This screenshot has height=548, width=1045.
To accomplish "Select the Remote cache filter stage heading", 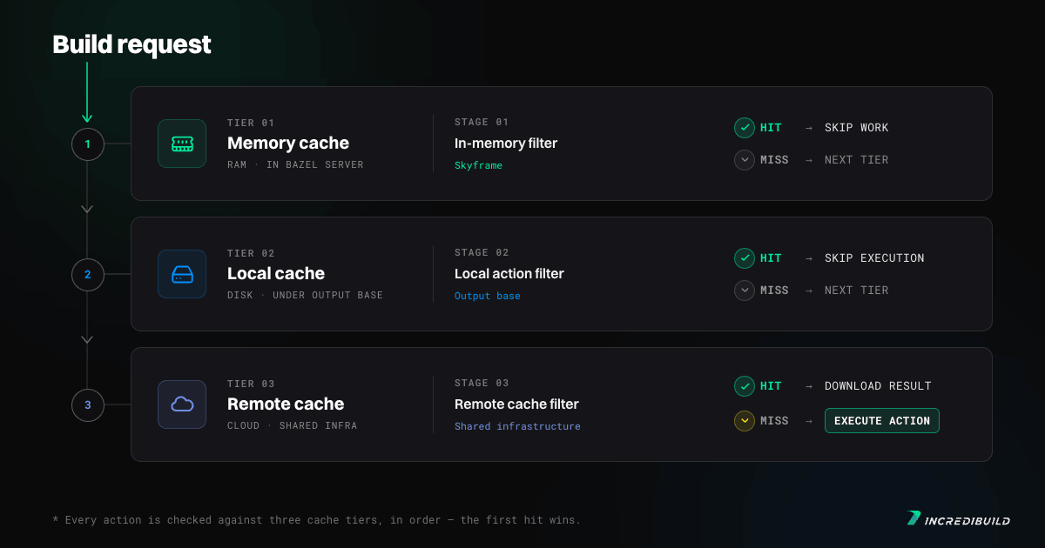I will coord(516,404).
